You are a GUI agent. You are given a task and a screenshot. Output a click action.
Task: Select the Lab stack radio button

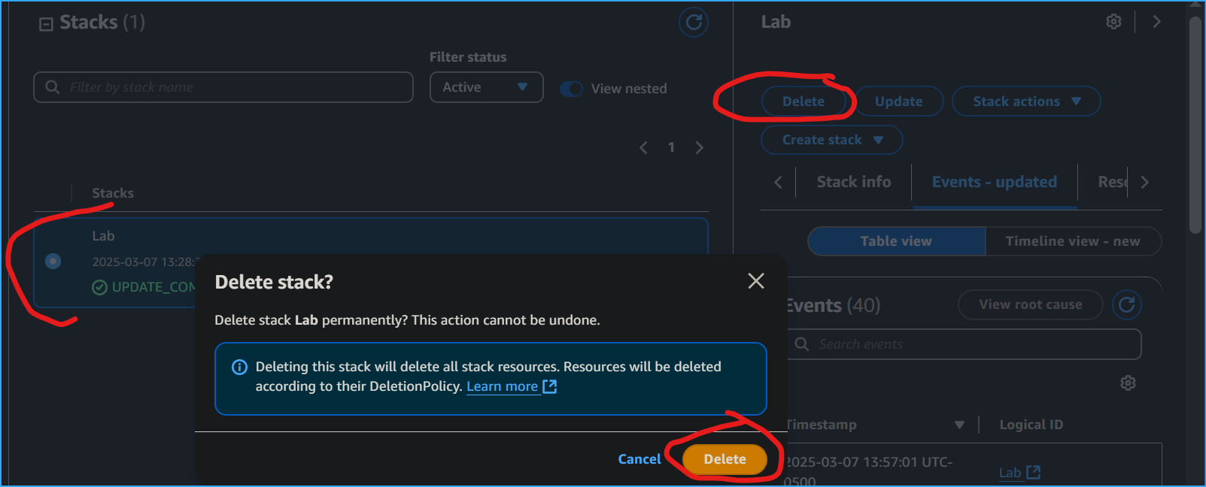coord(53,261)
